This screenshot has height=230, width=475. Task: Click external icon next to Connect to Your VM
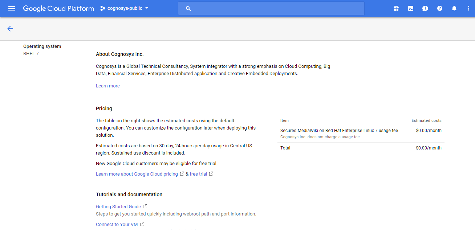tap(142, 224)
